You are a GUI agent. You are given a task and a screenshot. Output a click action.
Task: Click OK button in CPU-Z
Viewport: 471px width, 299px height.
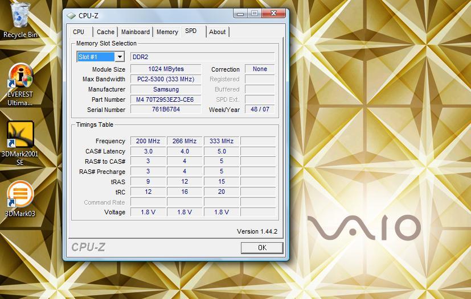pyautogui.click(x=262, y=248)
